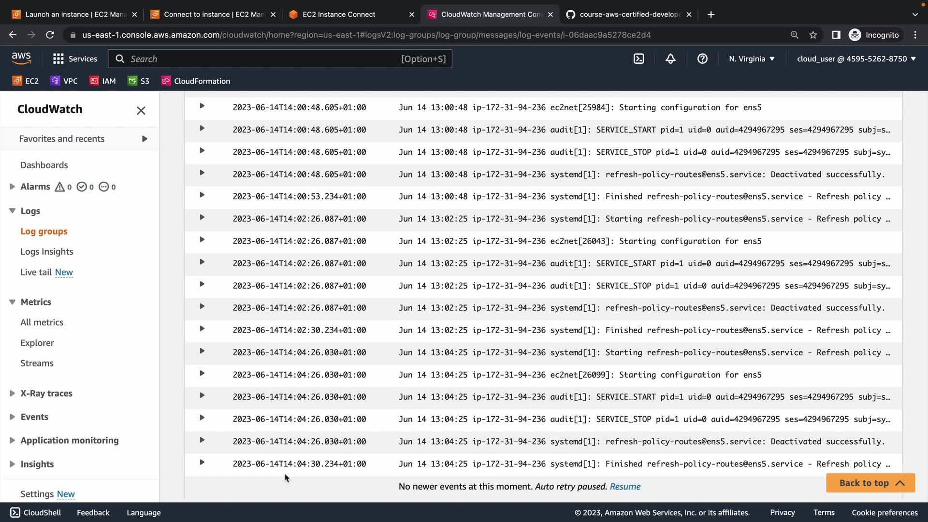Open Logs Insights in the sidebar
This screenshot has width=928, height=522.
point(46,251)
